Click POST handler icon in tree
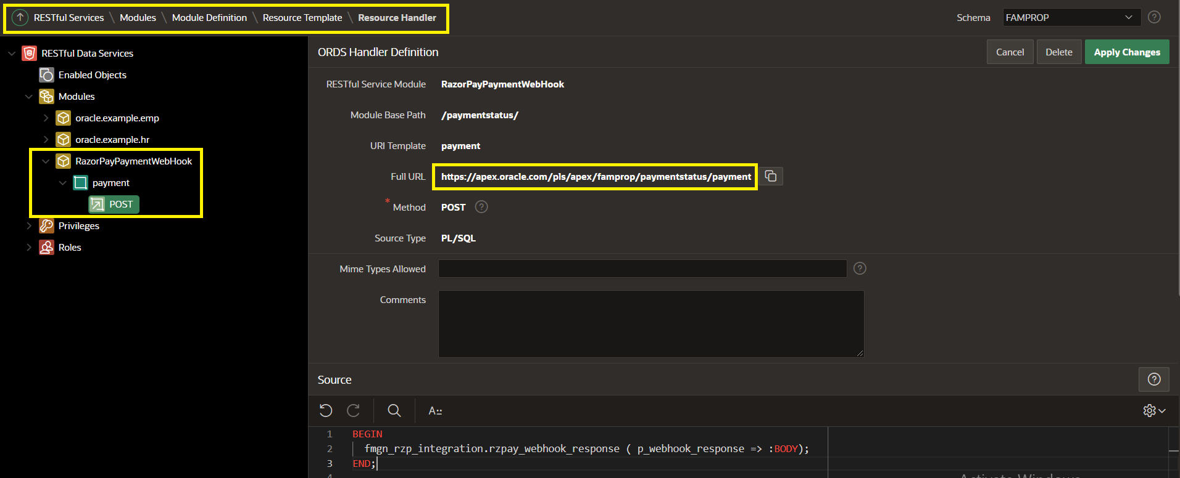Viewport: 1180px width, 478px height. point(97,205)
